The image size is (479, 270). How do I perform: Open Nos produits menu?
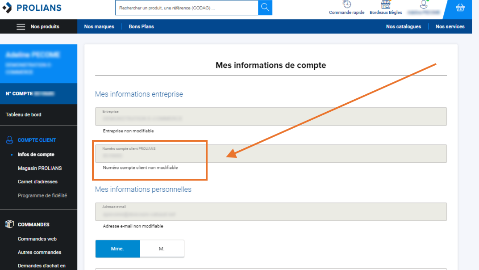(45, 27)
